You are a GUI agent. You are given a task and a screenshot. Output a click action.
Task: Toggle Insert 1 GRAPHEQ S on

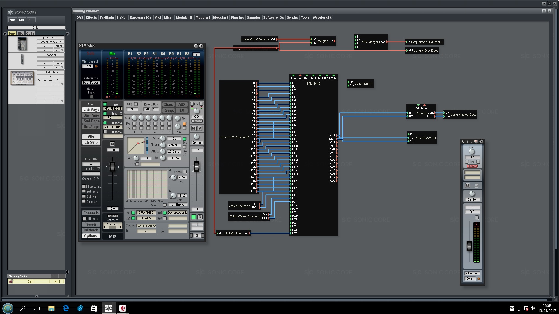point(105,104)
